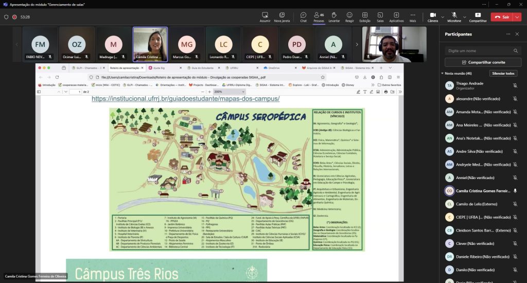The image size is (527, 283).
Task: Select the FABIO NEV... participant tile
Action: click(x=40, y=44)
